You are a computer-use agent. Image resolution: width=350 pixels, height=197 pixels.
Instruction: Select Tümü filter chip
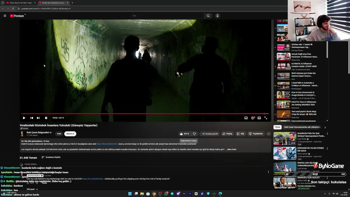pyautogui.click(x=278, y=127)
